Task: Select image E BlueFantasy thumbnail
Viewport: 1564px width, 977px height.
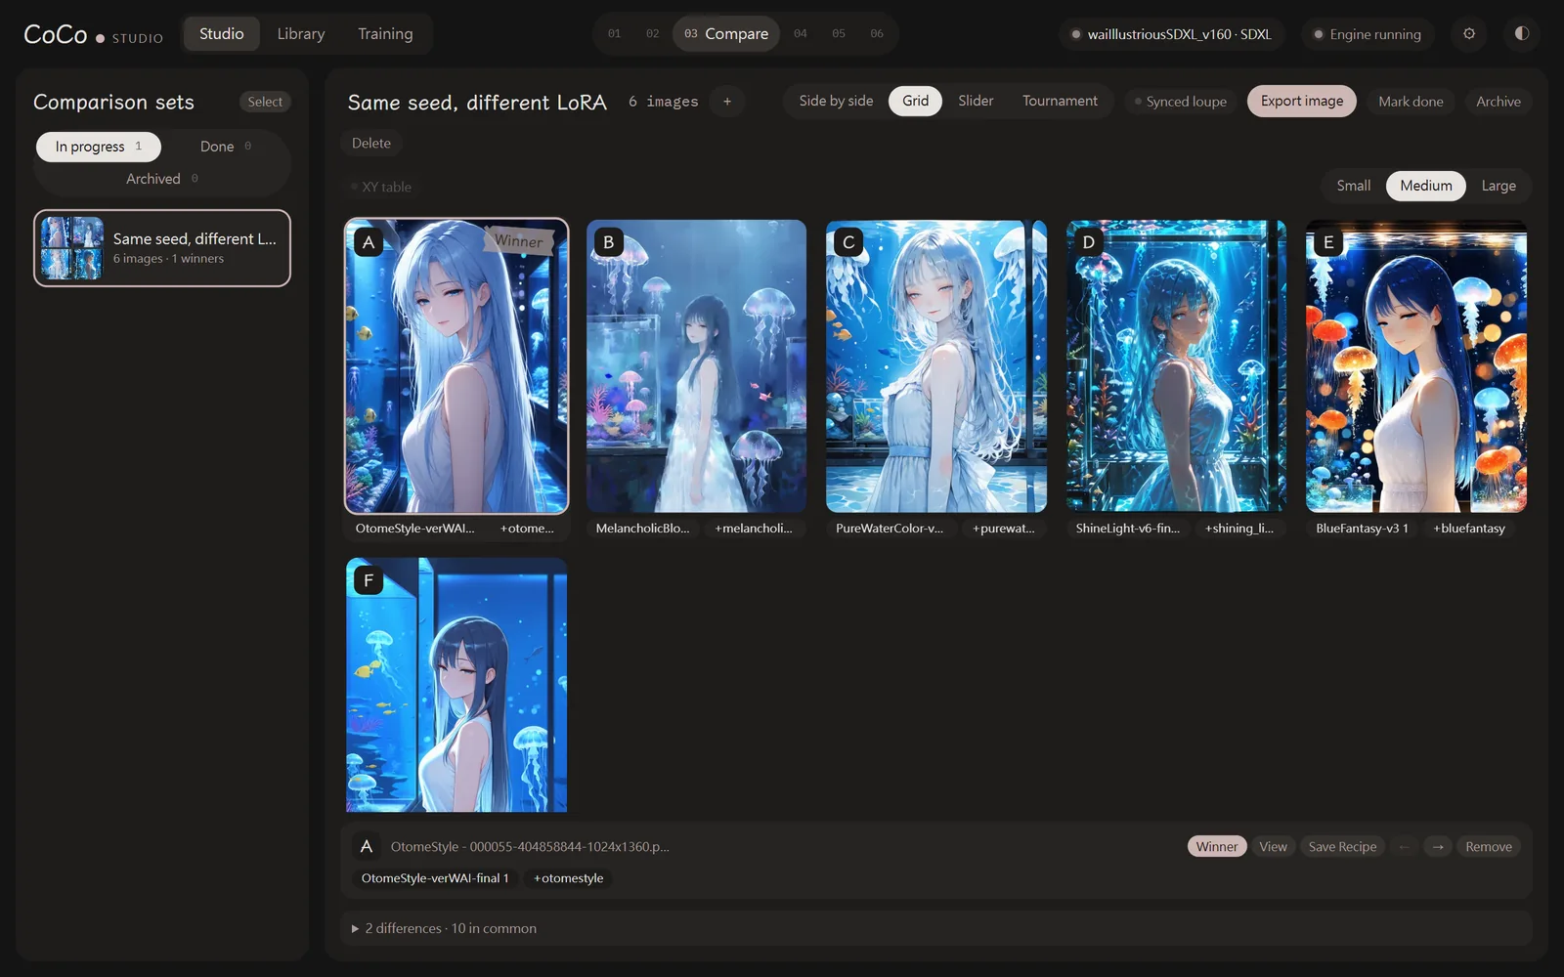Action: (x=1416, y=366)
